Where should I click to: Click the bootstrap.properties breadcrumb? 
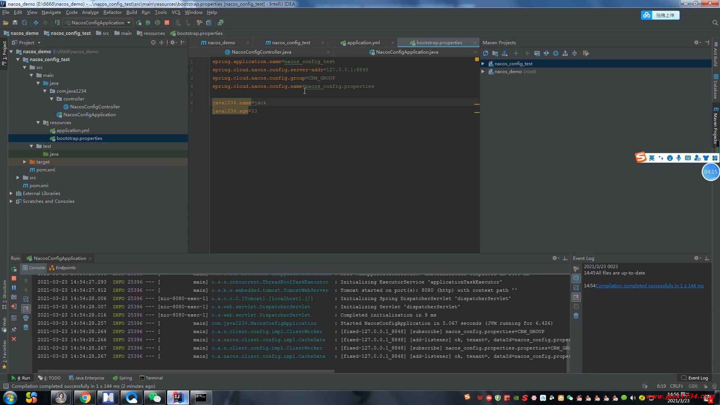click(x=197, y=33)
